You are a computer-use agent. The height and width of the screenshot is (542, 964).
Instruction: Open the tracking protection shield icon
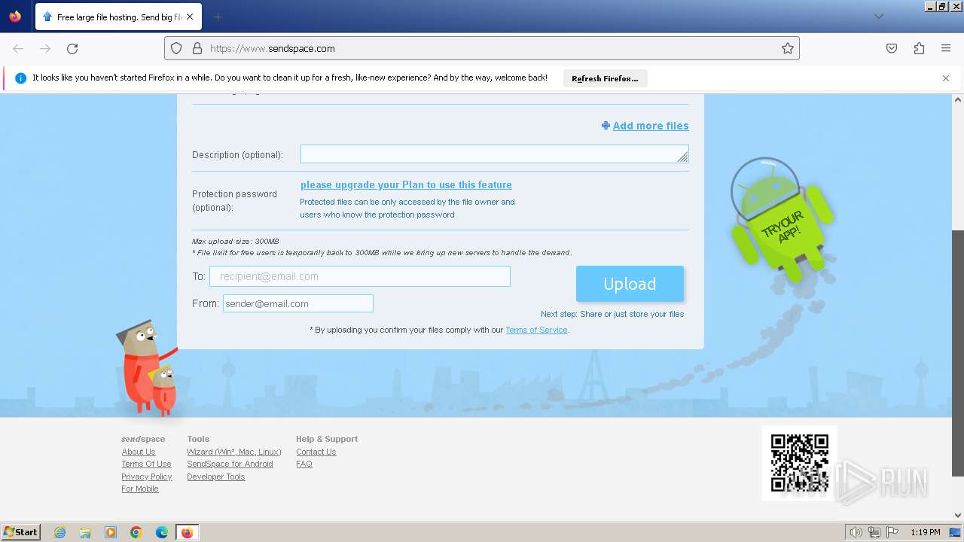(x=176, y=48)
